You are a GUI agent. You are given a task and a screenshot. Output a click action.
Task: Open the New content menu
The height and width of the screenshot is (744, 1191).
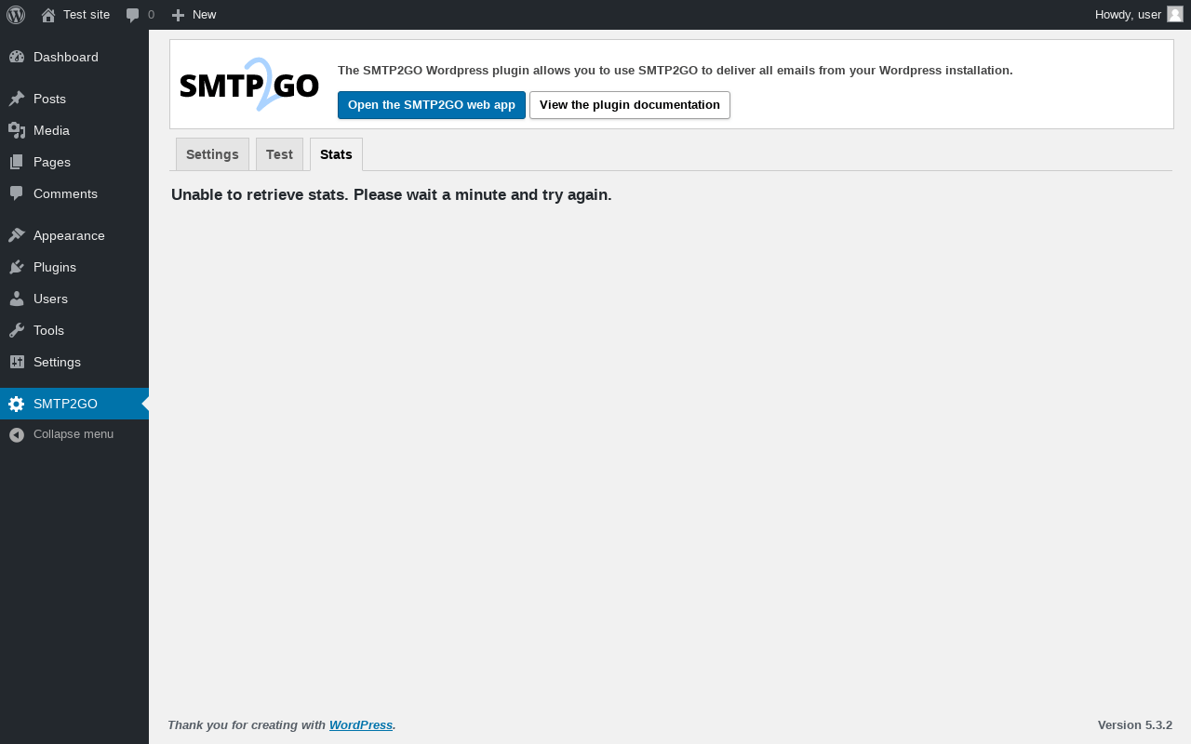[x=194, y=15]
